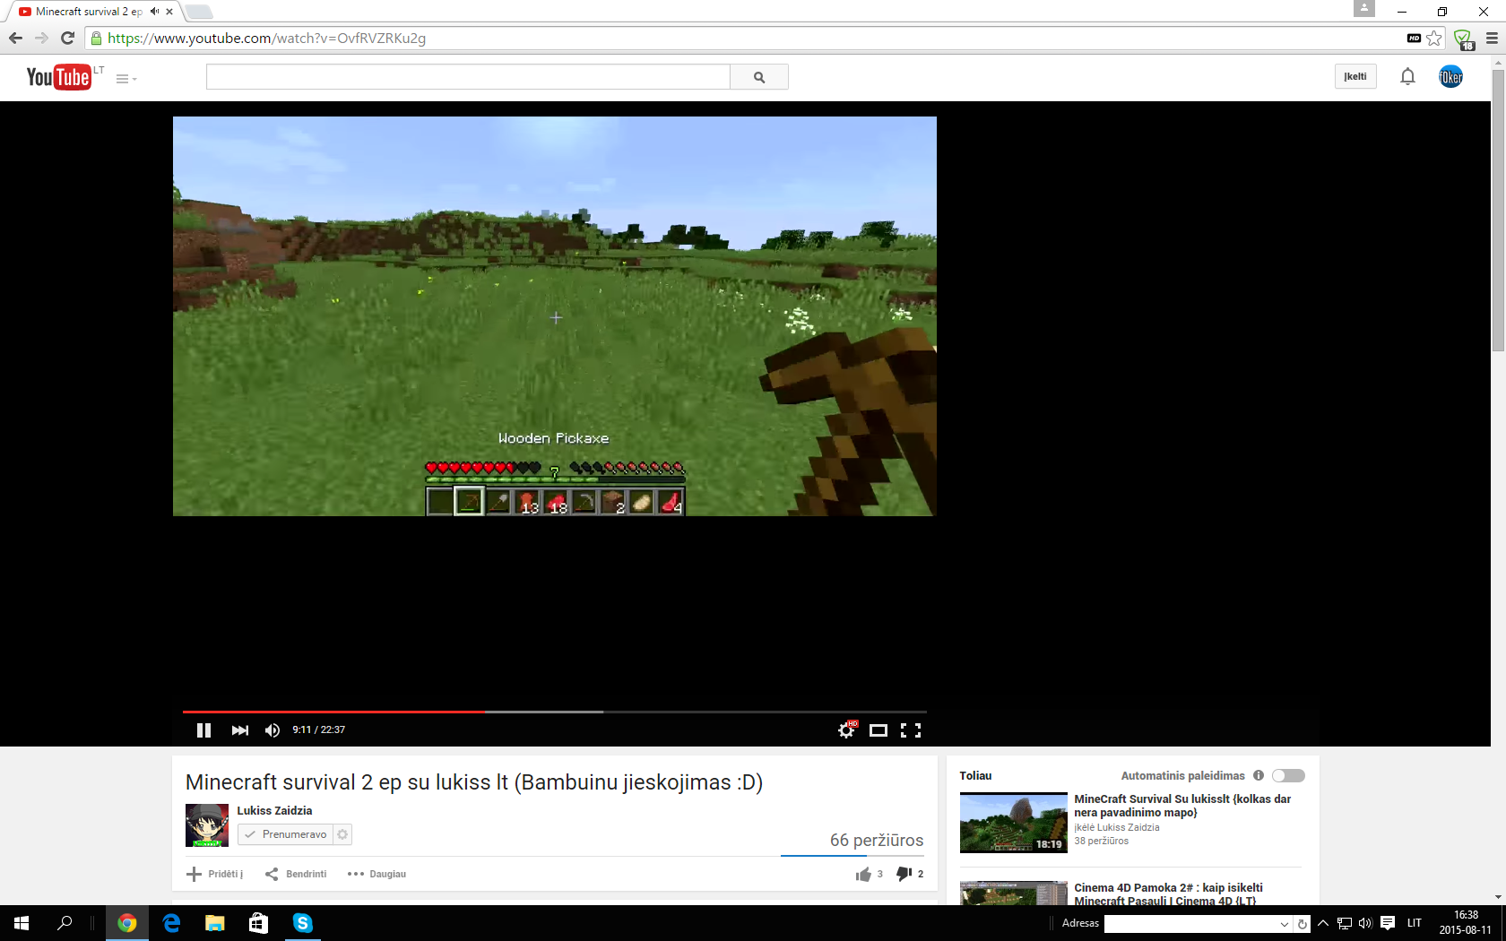1506x941 pixels.
Task: Reload the page icon
Action: pyautogui.click(x=67, y=39)
